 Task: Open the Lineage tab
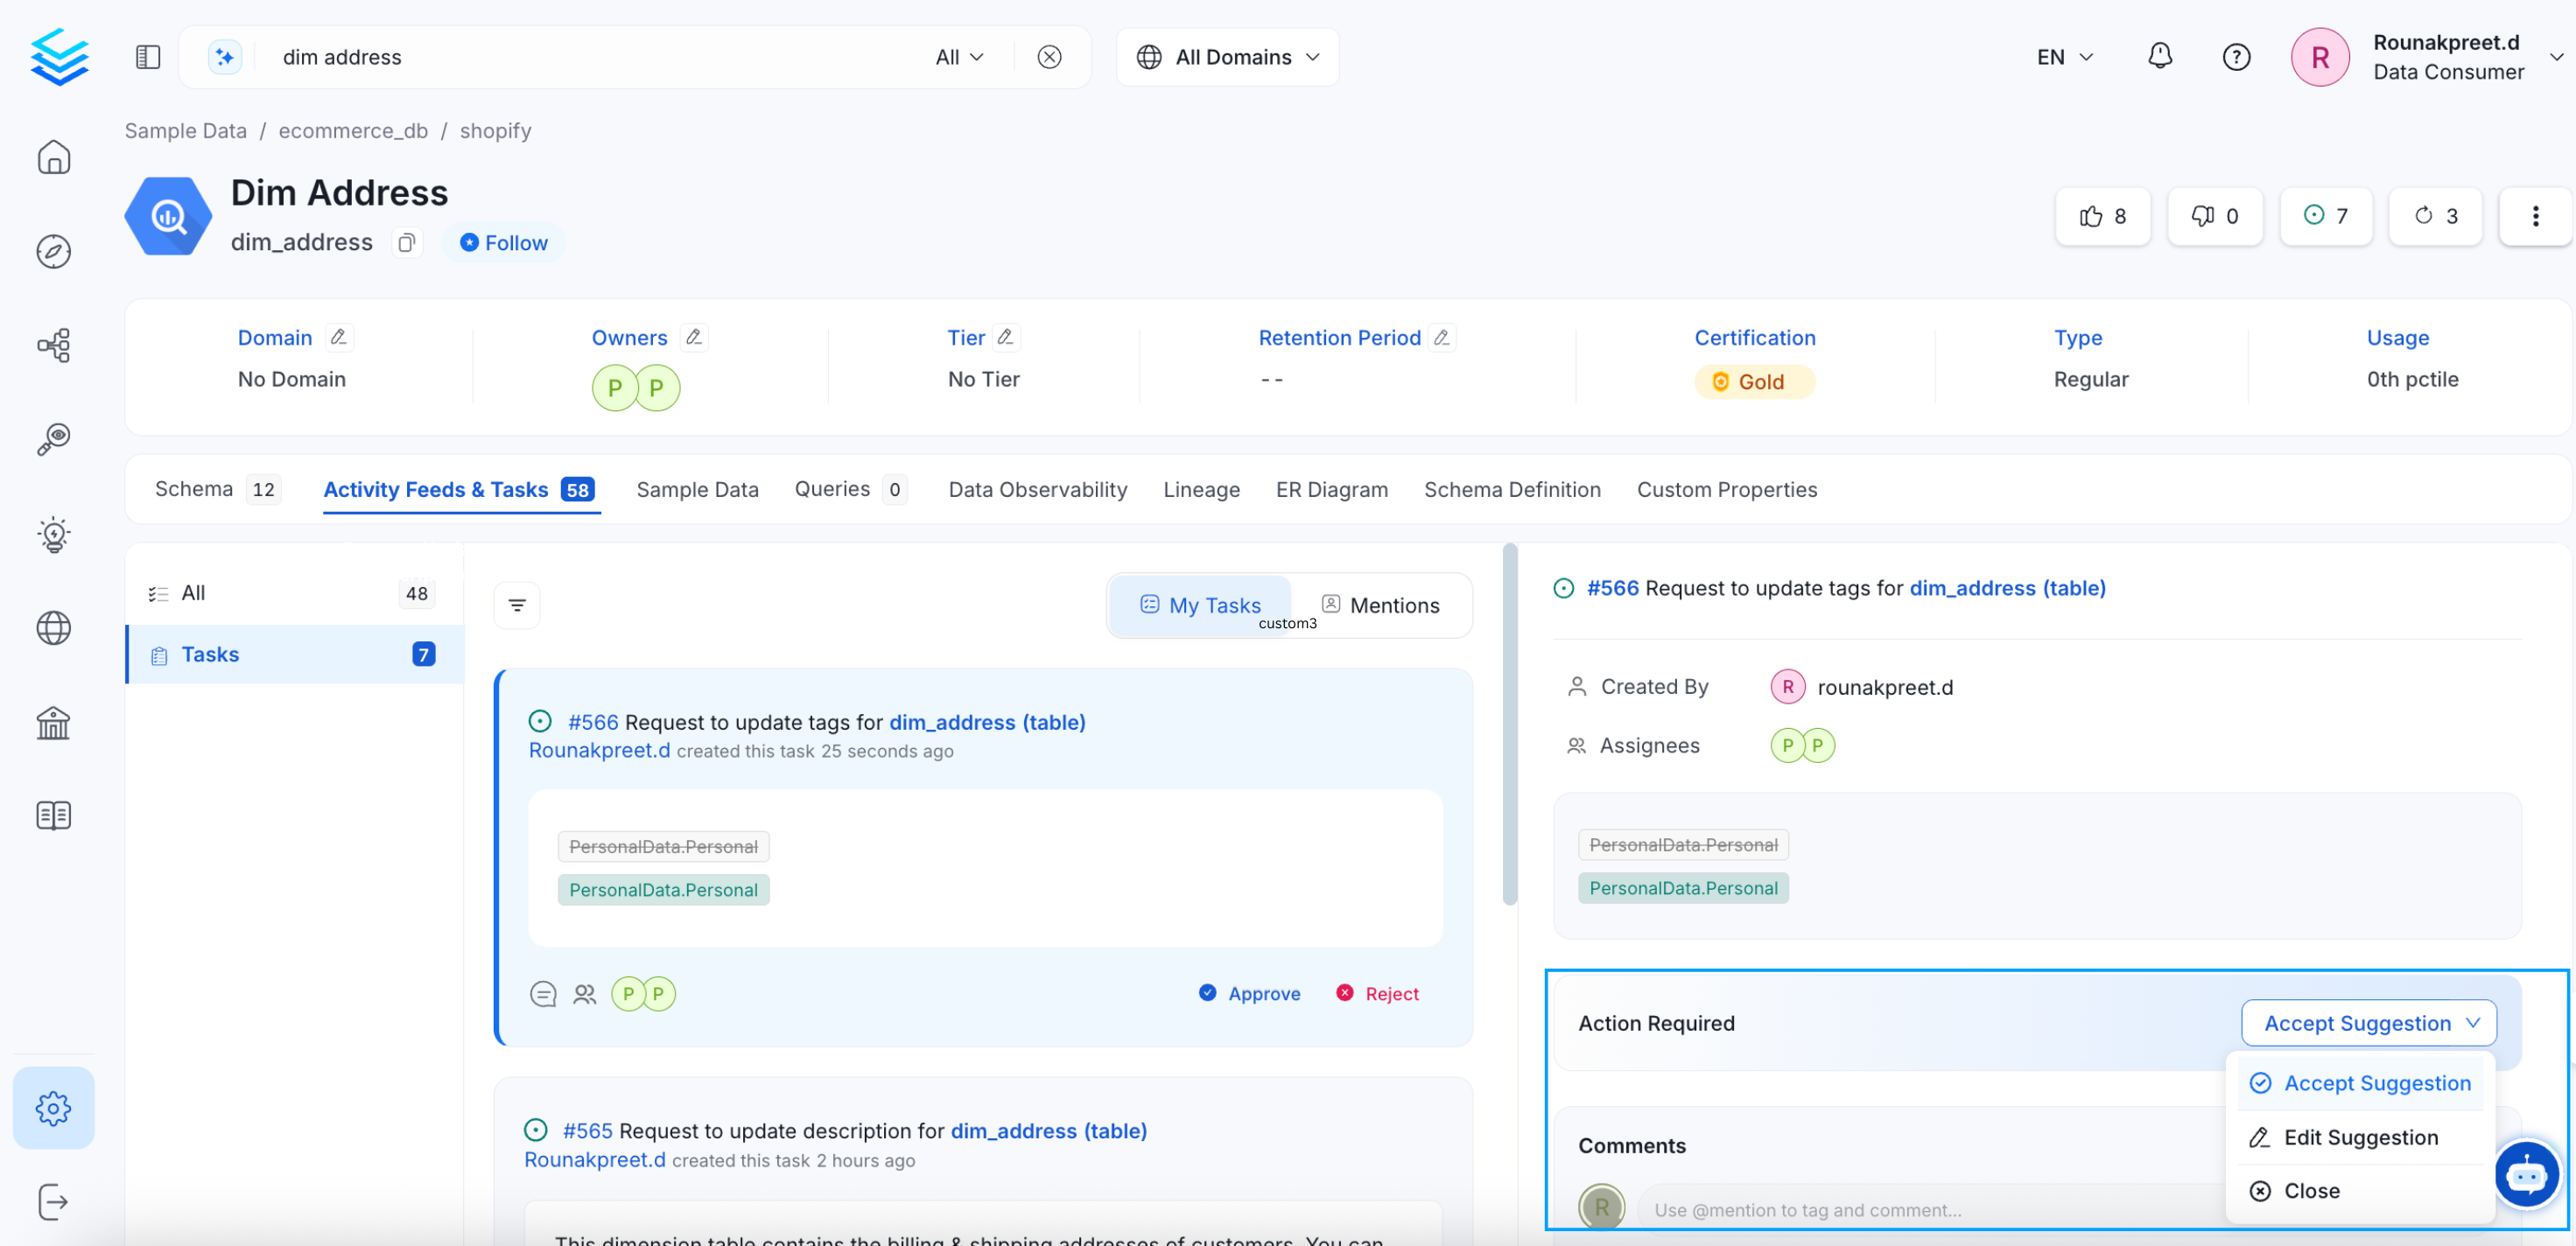coord(1201,489)
